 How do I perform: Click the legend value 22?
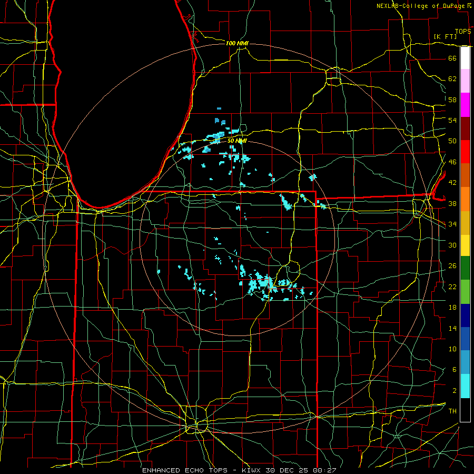[452, 287]
